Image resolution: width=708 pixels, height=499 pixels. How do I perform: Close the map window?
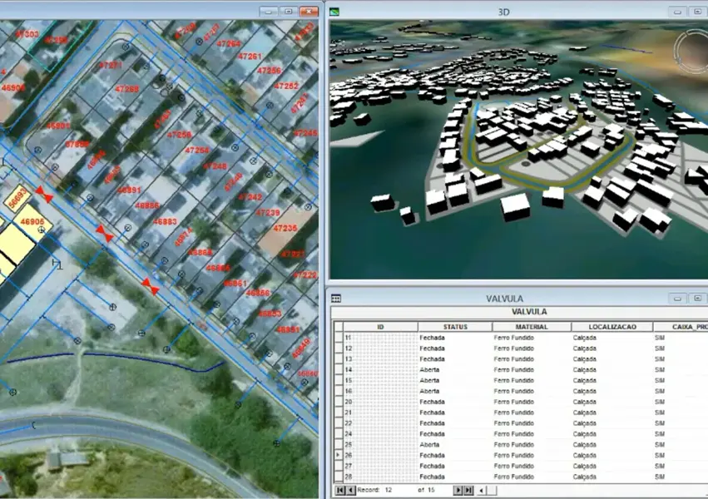(309, 12)
